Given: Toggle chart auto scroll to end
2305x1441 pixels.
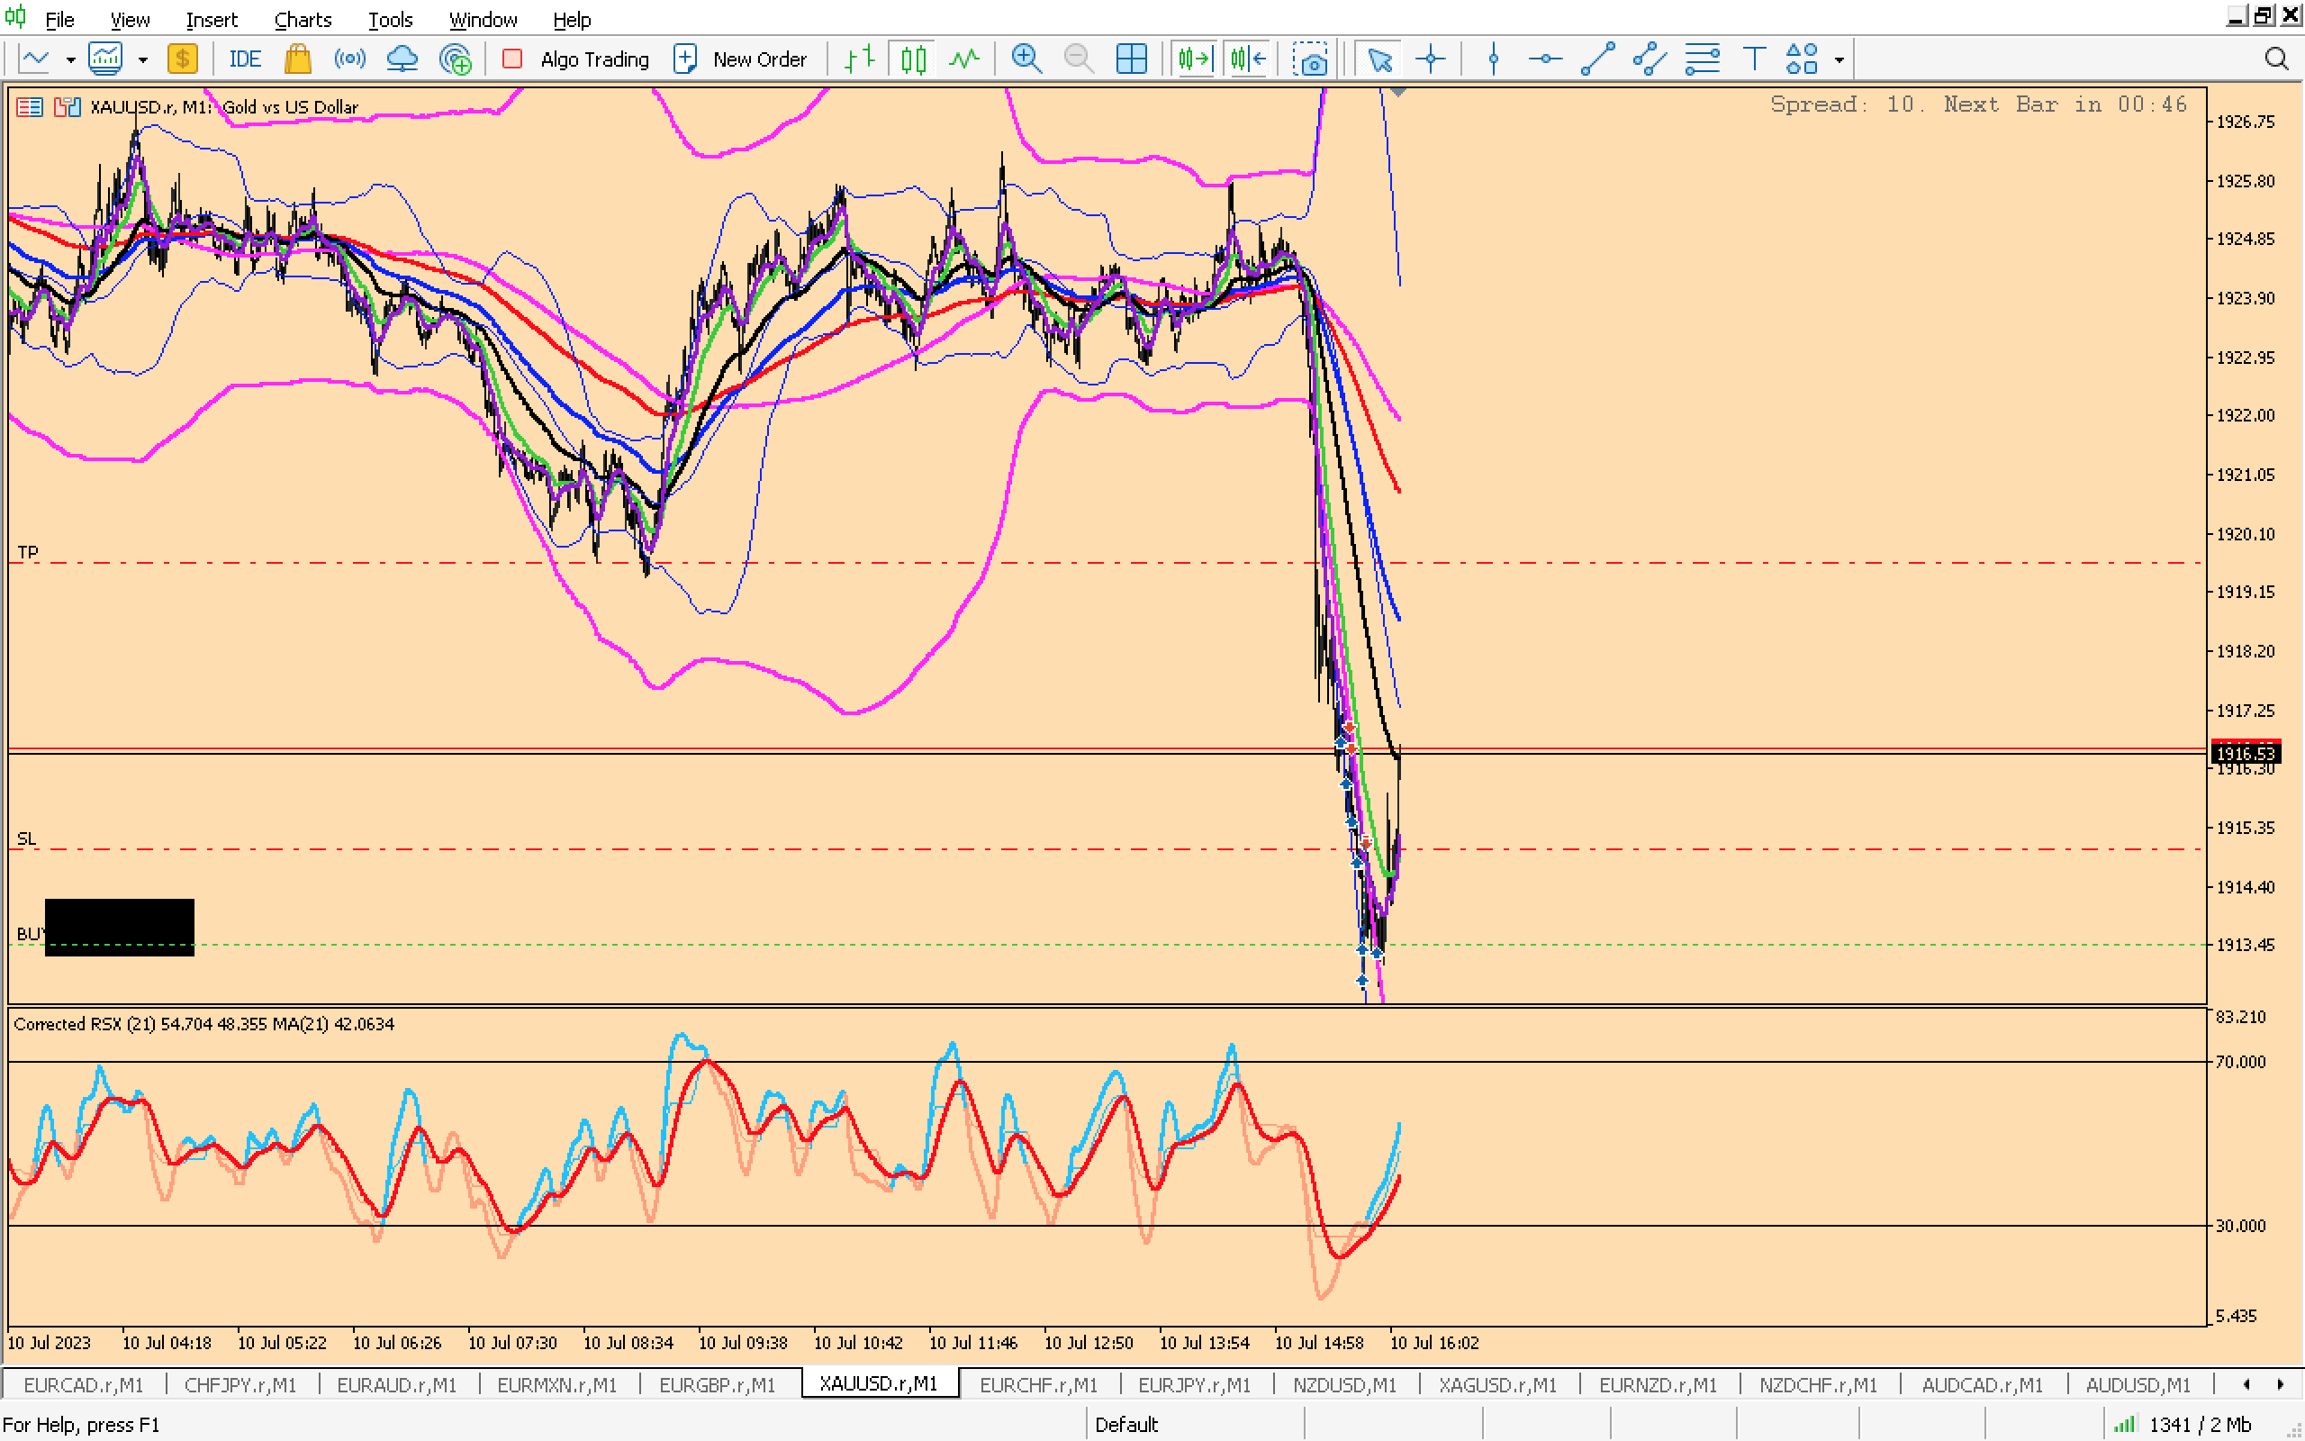Looking at the screenshot, I should point(1193,59).
